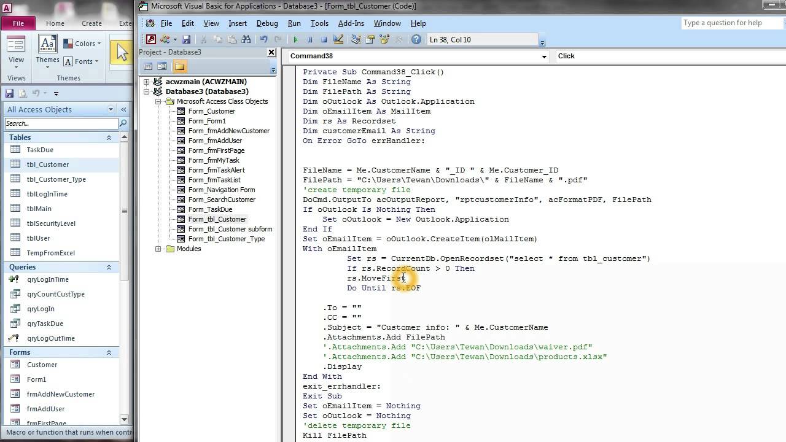The image size is (786, 442).
Task: Click the Reset stop icon
Action: tap(324, 39)
